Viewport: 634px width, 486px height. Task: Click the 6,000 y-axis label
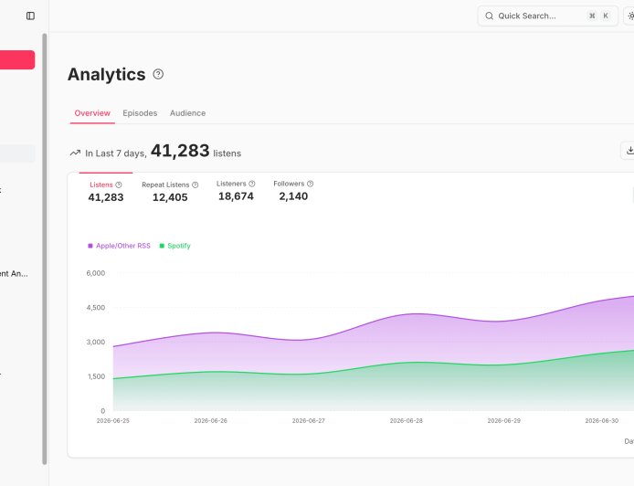tap(95, 273)
